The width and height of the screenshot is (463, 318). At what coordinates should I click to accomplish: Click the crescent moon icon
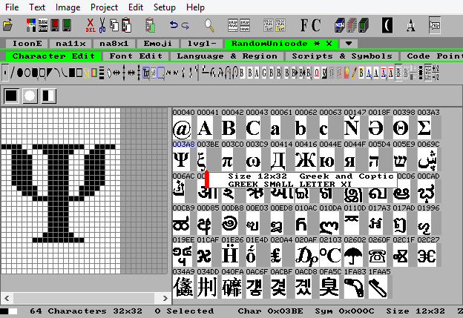click(387, 24)
